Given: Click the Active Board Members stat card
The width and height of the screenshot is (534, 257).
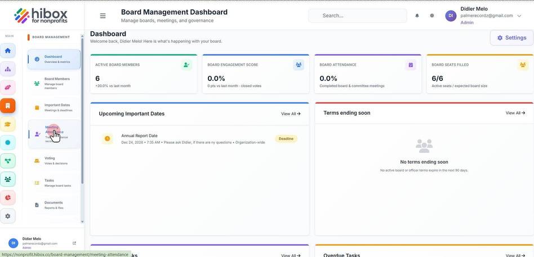Looking at the screenshot, I should click(x=144, y=74).
